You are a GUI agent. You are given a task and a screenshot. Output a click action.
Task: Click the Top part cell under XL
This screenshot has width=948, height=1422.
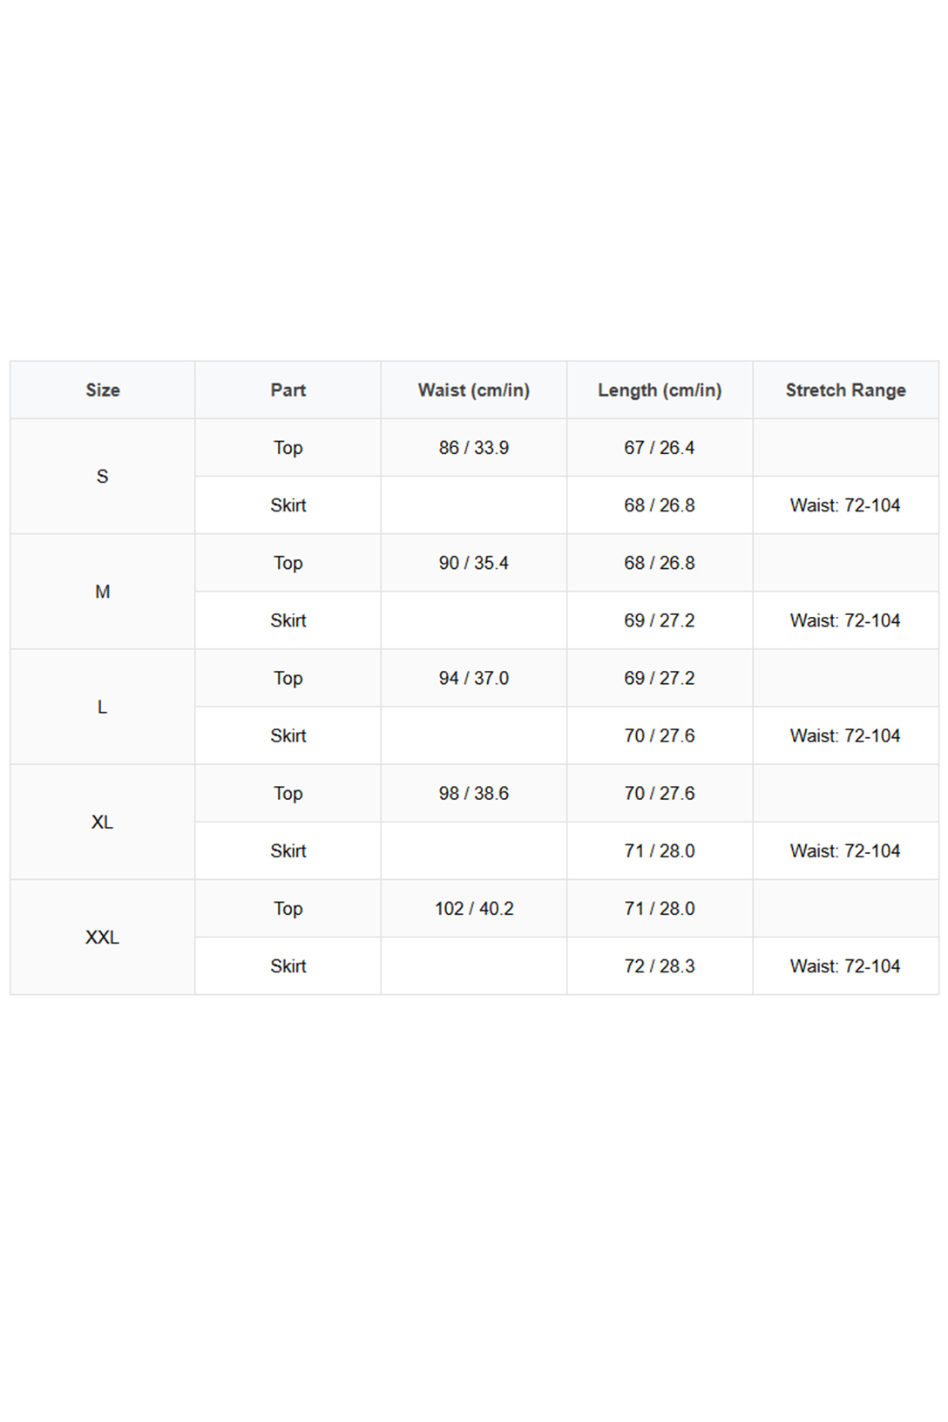(x=288, y=793)
